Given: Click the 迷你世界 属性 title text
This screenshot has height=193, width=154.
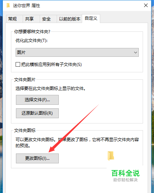Looking at the screenshot, I should click(27, 6).
